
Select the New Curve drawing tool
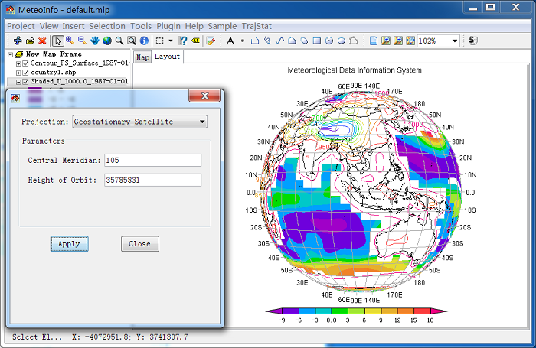pos(279,41)
